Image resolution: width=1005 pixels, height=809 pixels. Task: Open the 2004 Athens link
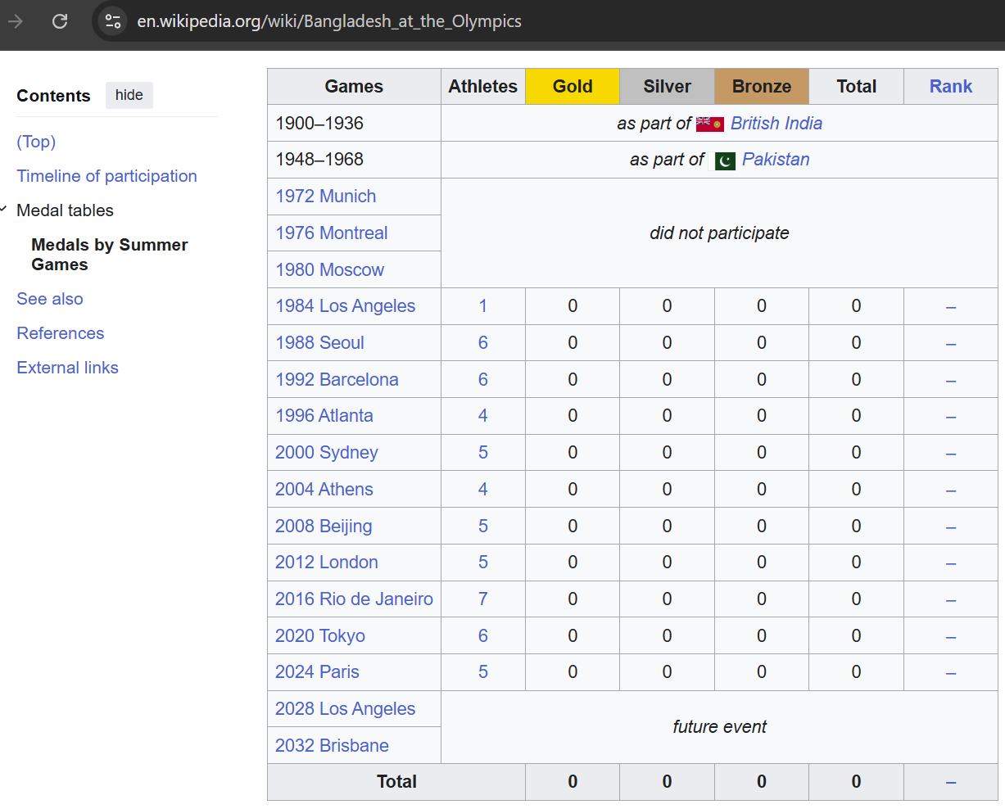(x=324, y=489)
